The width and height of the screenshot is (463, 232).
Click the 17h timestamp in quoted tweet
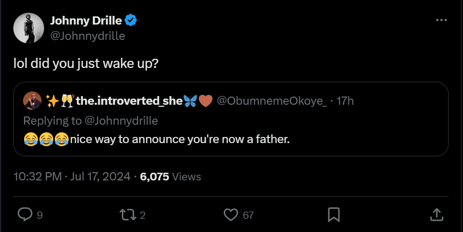tap(345, 101)
